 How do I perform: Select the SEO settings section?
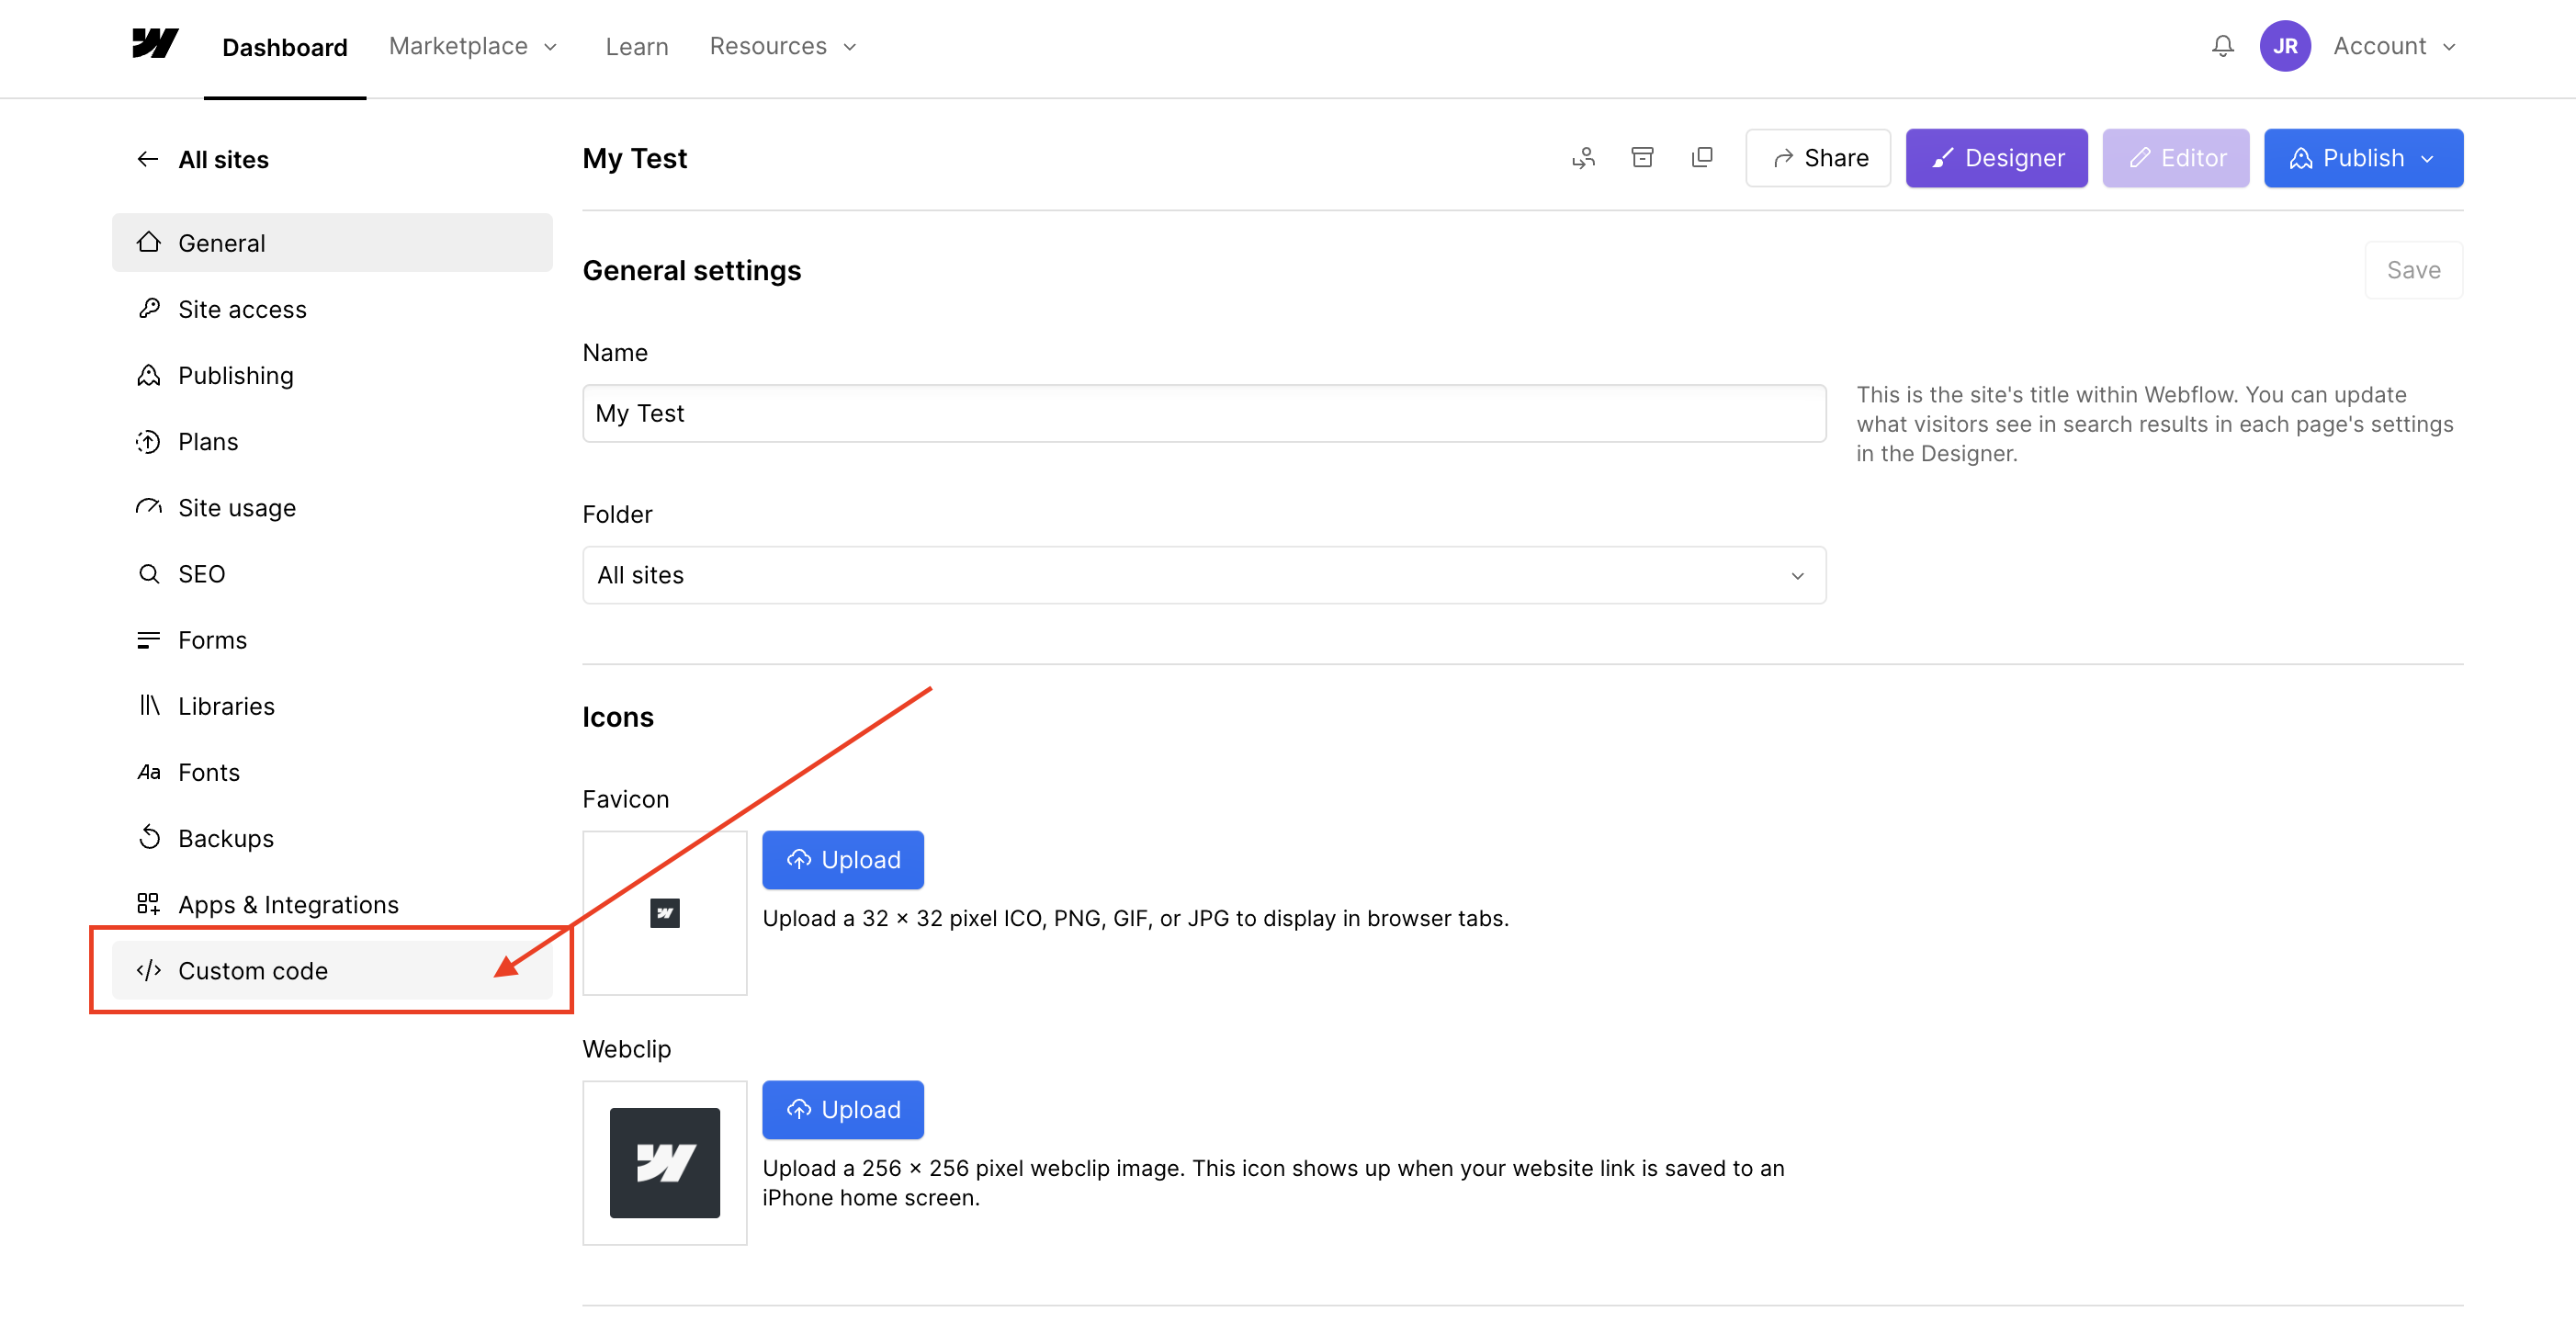click(x=202, y=573)
